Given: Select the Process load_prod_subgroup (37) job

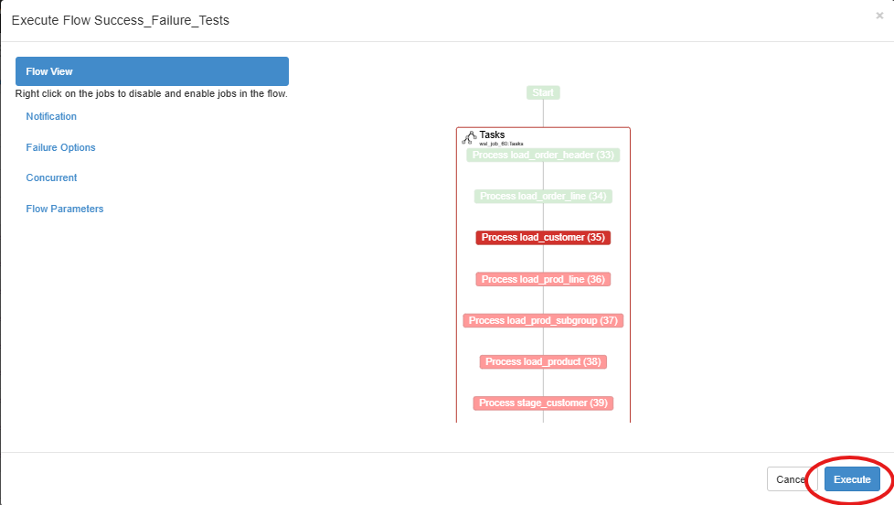Looking at the screenshot, I should click(x=543, y=320).
